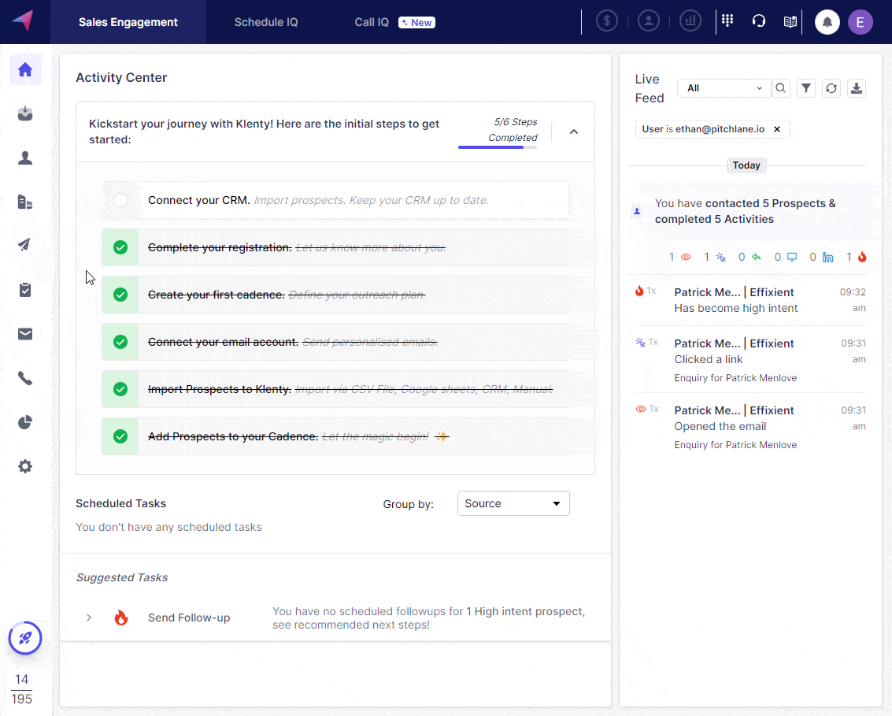This screenshot has height=716, width=892.
Task: Click the flame high intent count in feed summary
Action: pos(857,258)
